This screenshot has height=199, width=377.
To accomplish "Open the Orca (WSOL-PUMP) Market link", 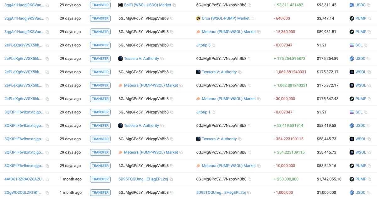I will pyautogui.click(x=226, y=18).
